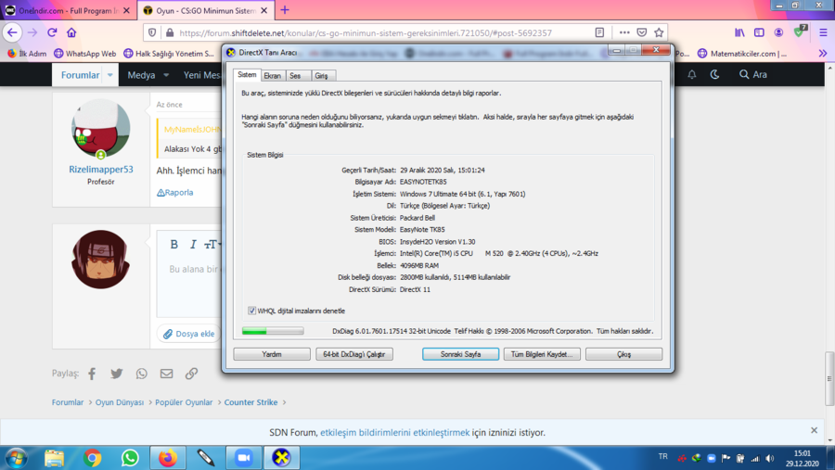
Task: Open WhatsApp Web bookmark
Action: pos(84,53)
